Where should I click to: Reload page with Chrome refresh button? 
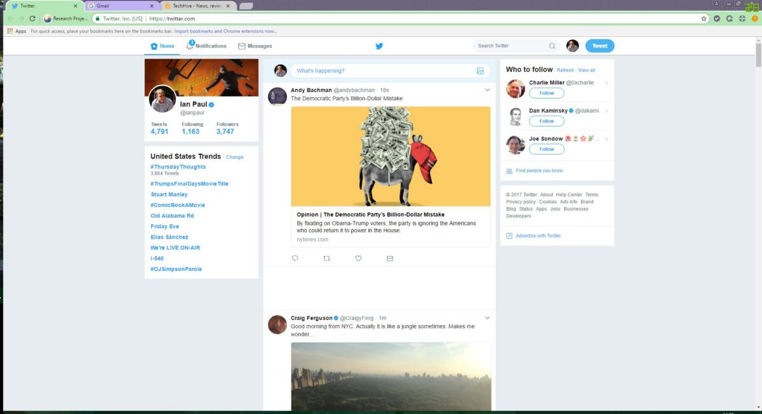click(32, 18)
